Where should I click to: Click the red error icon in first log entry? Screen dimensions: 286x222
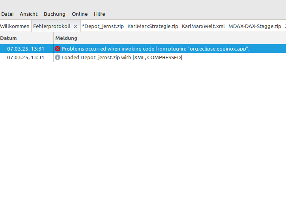tap(58, 49)
